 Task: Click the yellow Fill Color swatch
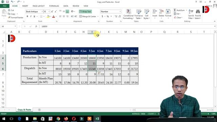point(48,17)
